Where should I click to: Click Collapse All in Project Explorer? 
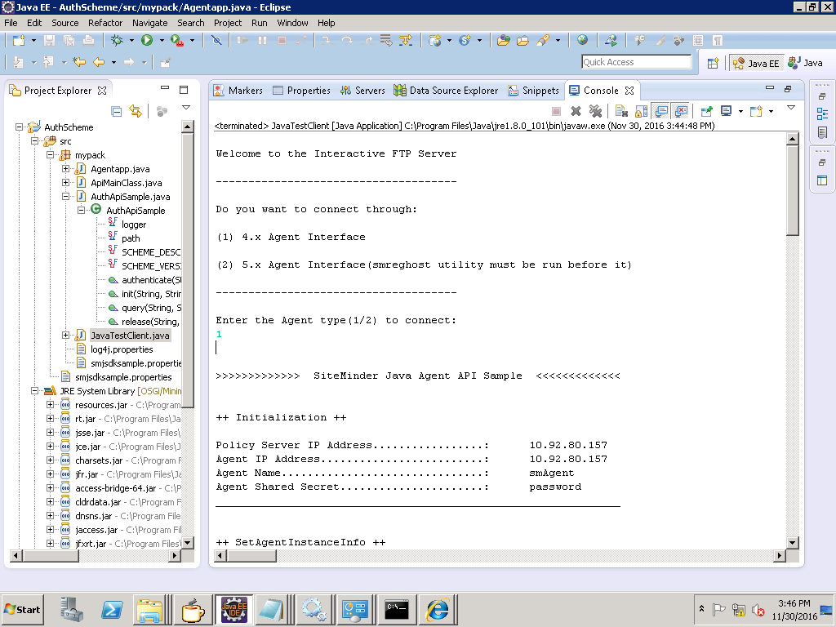116,111
